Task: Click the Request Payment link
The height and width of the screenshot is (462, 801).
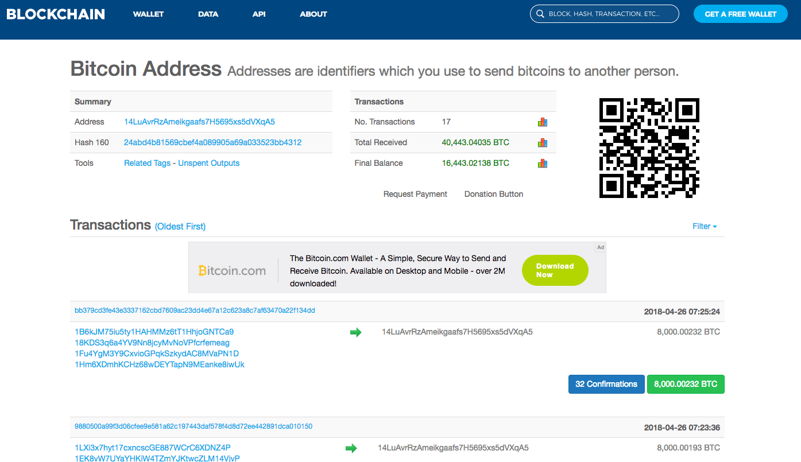Action: (415, 194)
